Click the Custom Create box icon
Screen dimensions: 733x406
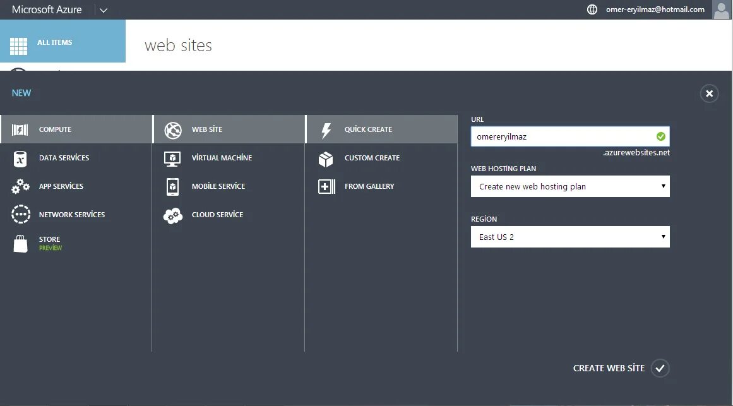[x=326, y=159]
